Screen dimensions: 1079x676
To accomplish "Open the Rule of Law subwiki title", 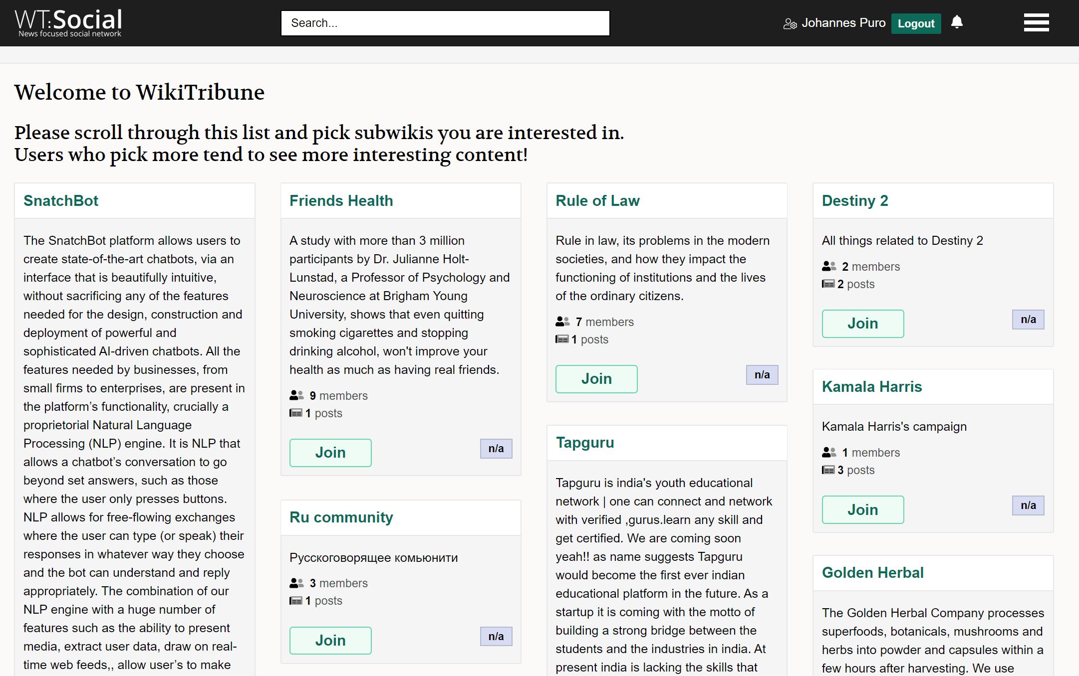I will point(597,200).
